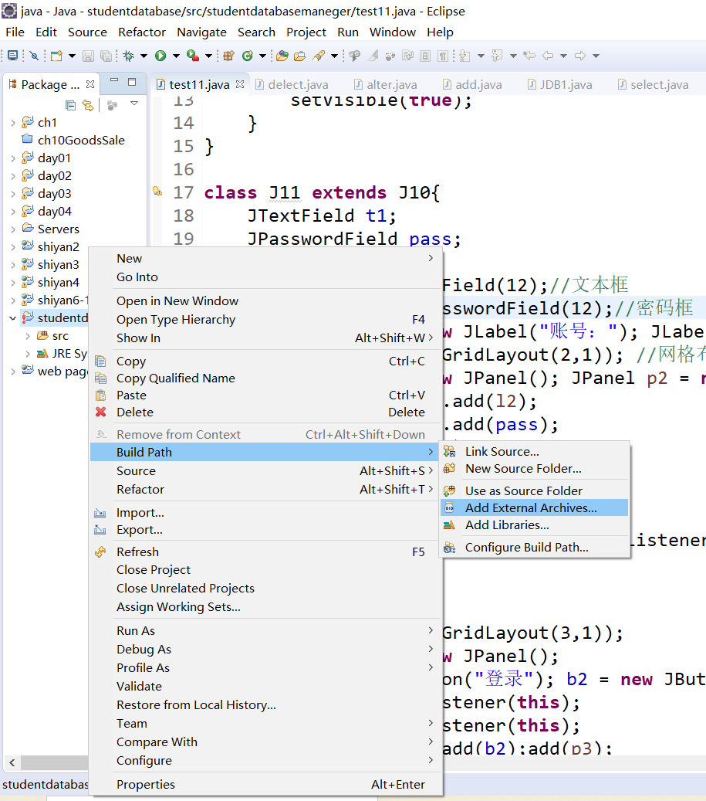Click the Save All toolbar icon

[105, 56]
